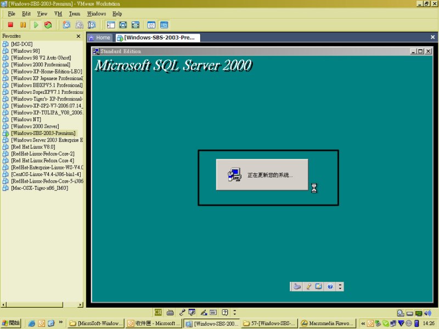Click the guest IME keyboard icon
This screenshot has width=439, height=329.
click(x=297, y=286)
